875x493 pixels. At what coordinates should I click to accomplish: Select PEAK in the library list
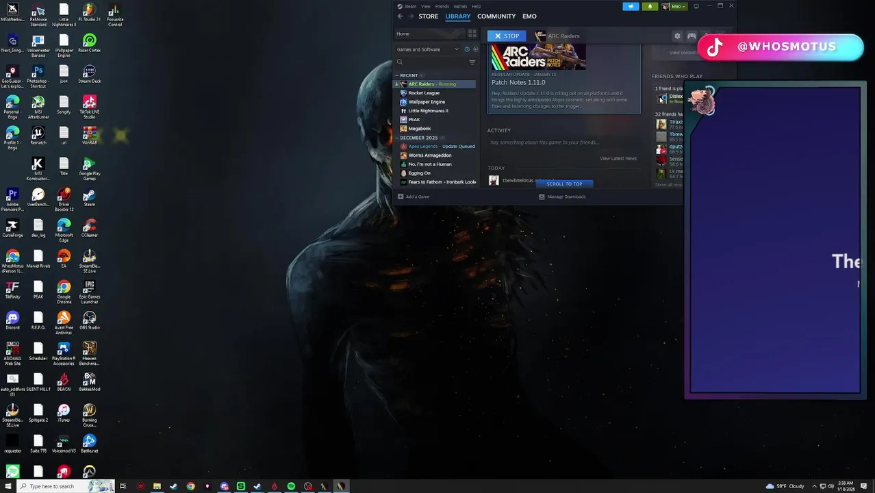435,120
